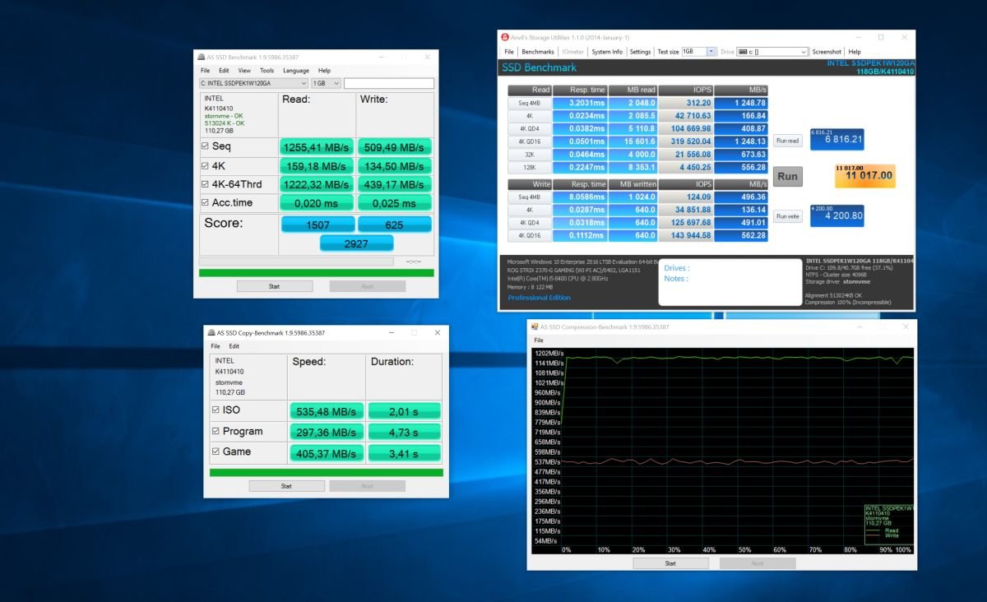This screenshot has width=987, height=602.
Task: Click the Professional Edition label
Action: pos(539,298)
